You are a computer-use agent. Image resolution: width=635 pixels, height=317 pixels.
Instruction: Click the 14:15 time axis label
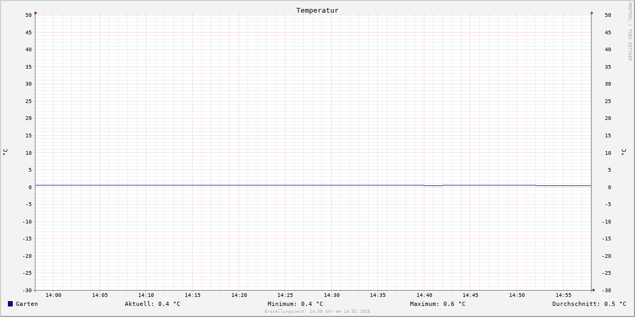click(x=193, y=295)
